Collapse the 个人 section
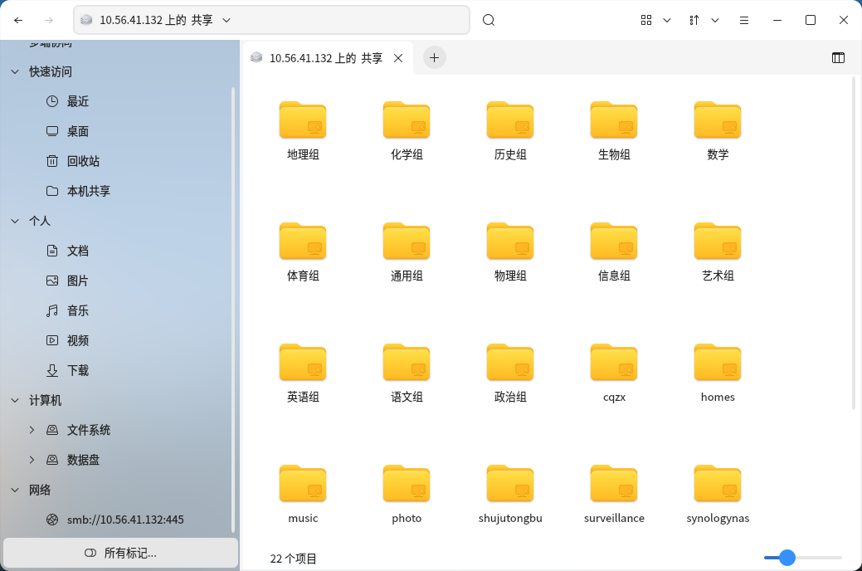 pyautogui.click(x=15, y=221)
